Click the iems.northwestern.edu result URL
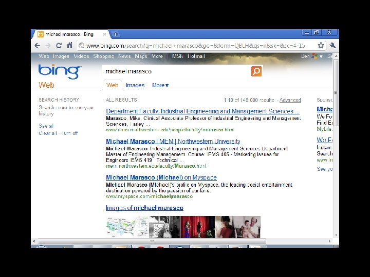Image resolution: width=370 pixels, height=277 pixels. 170,130
